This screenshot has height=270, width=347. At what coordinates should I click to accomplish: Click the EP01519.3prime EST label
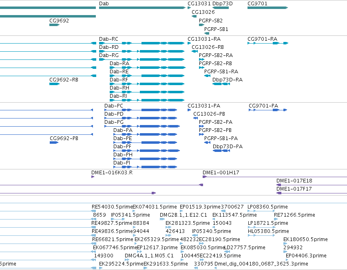[x=200, y=207]
